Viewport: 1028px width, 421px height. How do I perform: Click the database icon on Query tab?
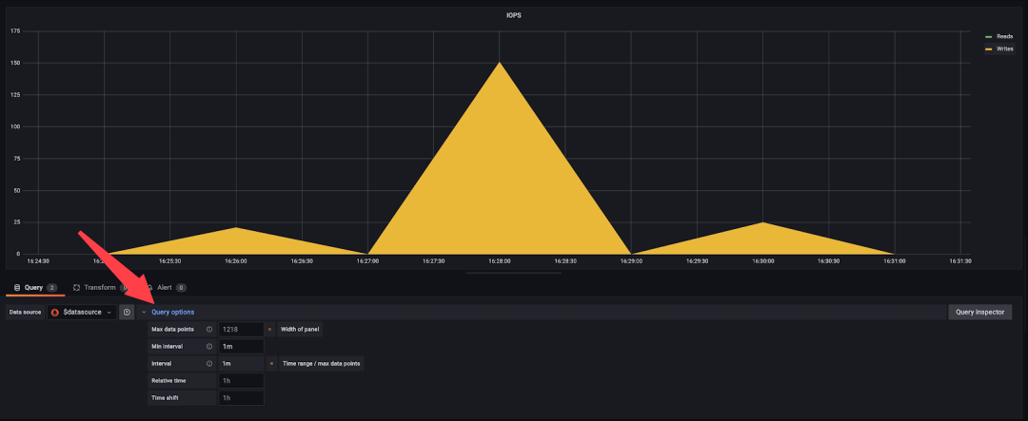coord(17,287)
